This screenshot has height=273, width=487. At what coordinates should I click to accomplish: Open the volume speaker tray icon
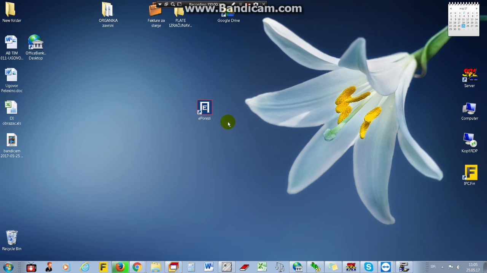458,267
